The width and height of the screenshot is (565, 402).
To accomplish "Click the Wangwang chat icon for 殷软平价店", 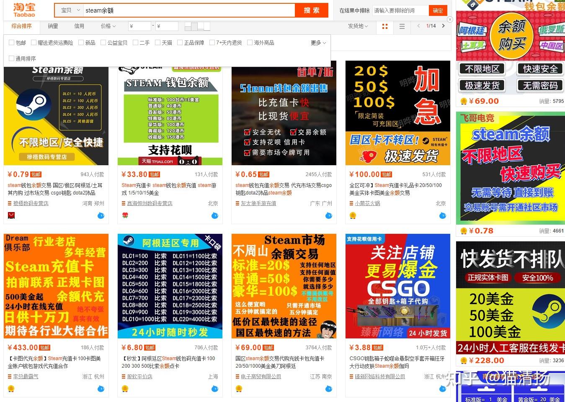I will tap(215, 389).
